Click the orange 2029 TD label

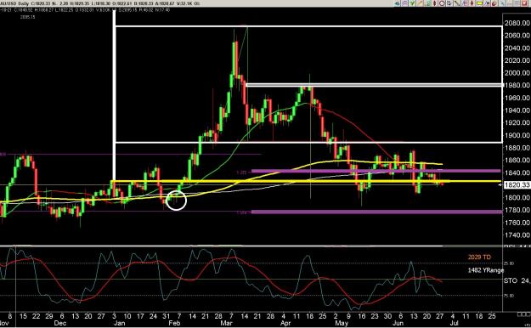(479, 257)
